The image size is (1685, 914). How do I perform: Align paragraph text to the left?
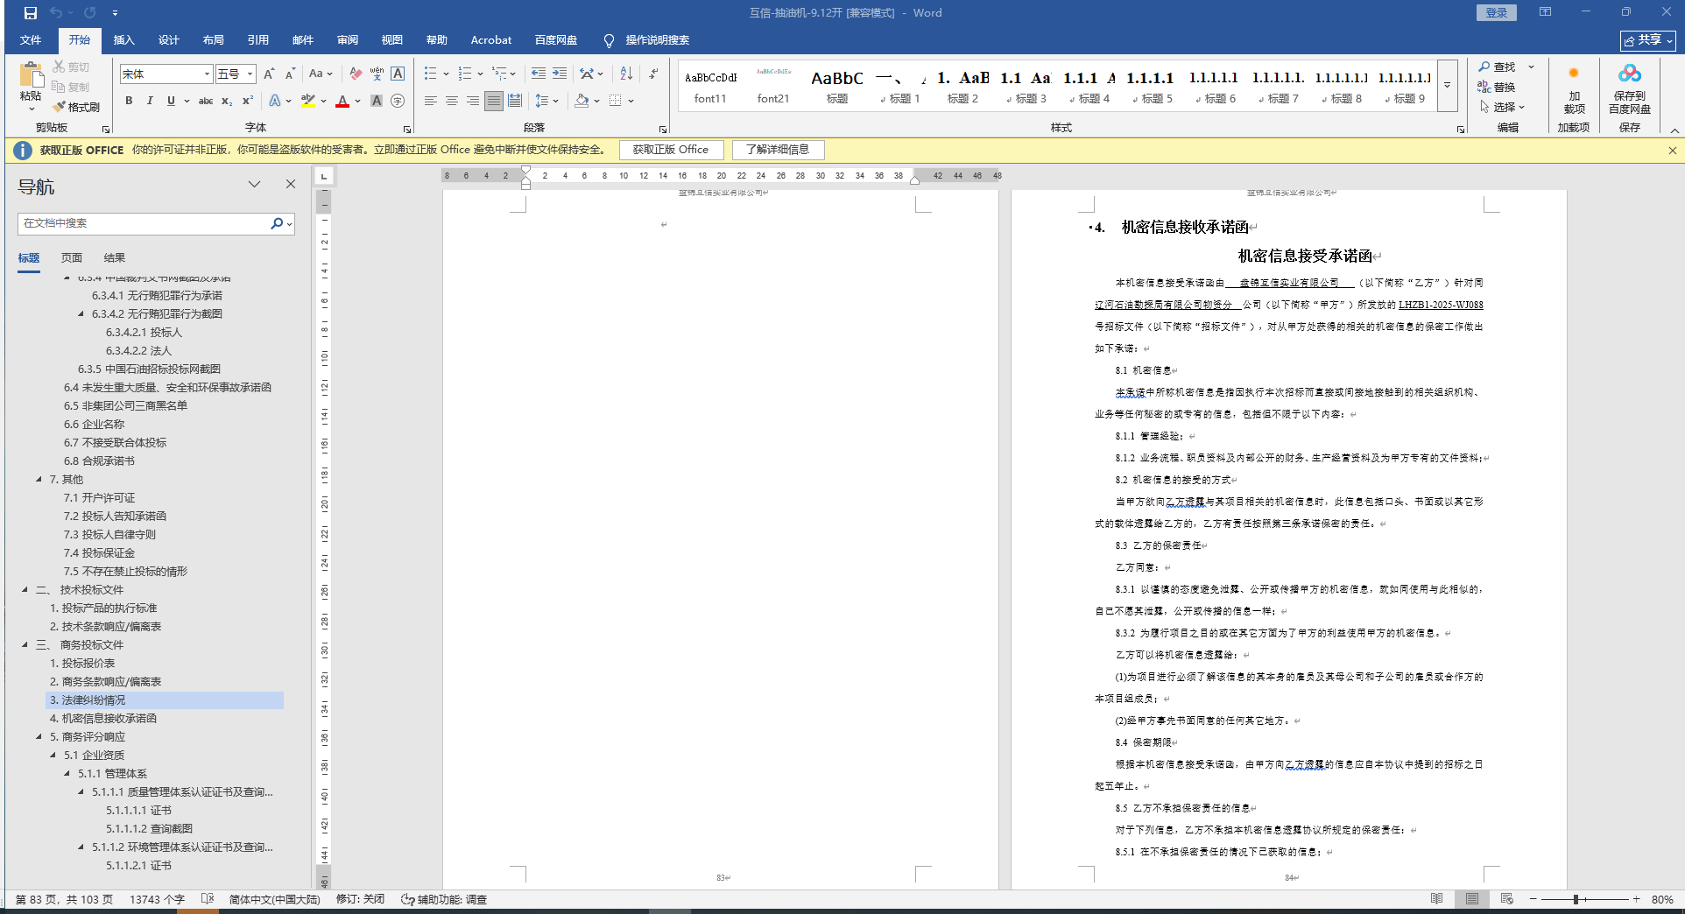pyautogui.click(x=430, y=101)
